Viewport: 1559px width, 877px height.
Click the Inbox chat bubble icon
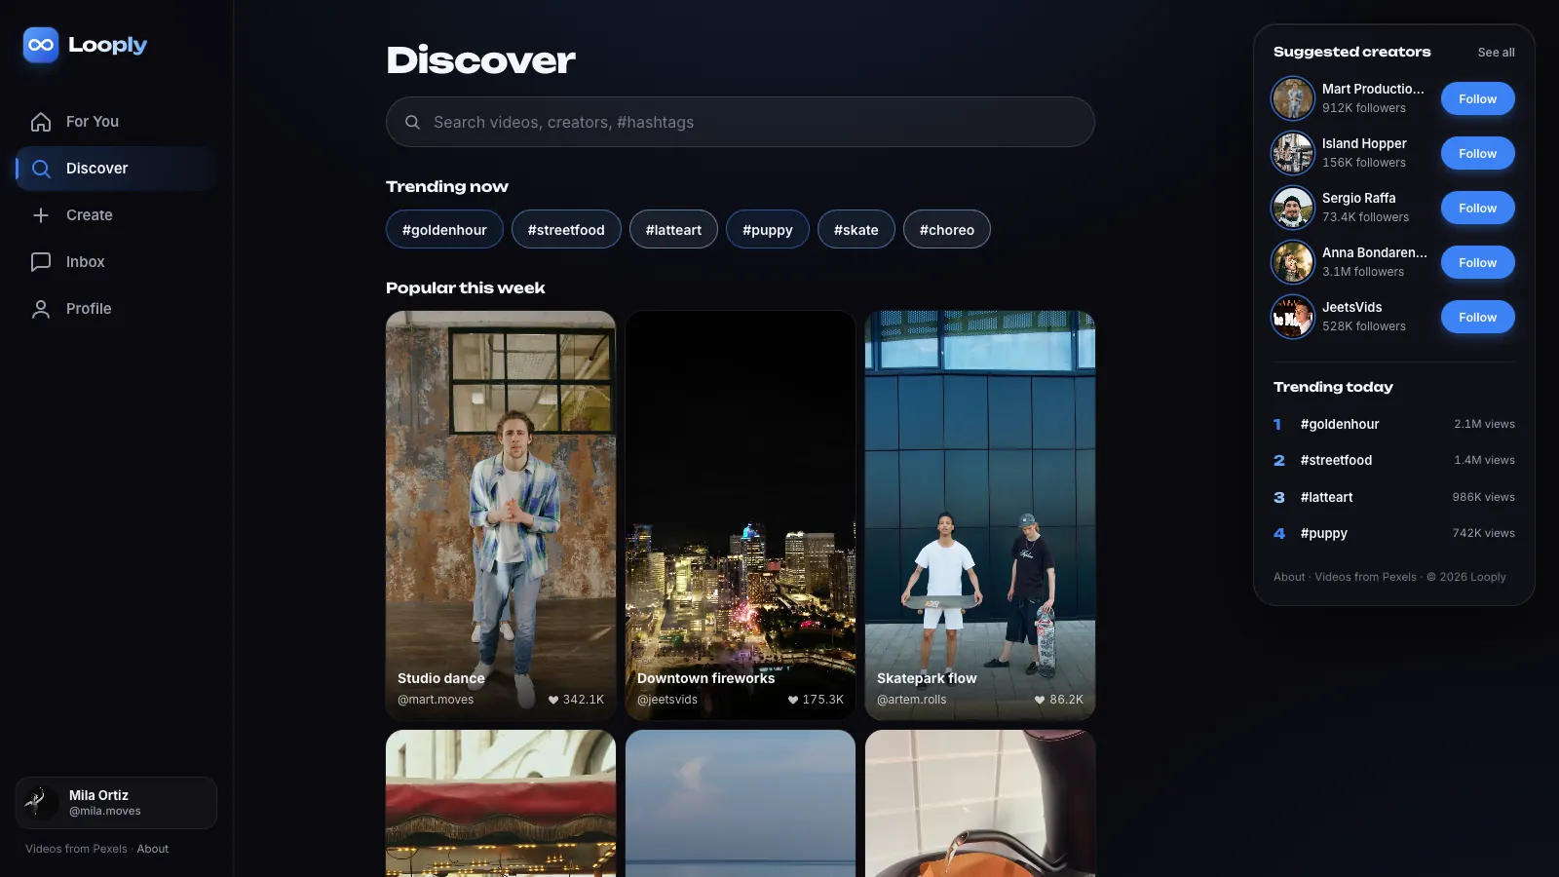[x=41, y=262]
